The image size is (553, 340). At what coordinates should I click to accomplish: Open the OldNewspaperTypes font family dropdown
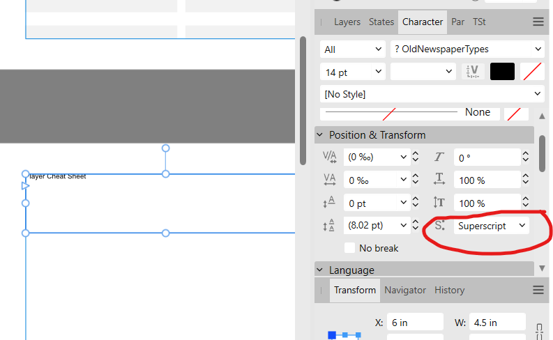(x=467, y=49)
